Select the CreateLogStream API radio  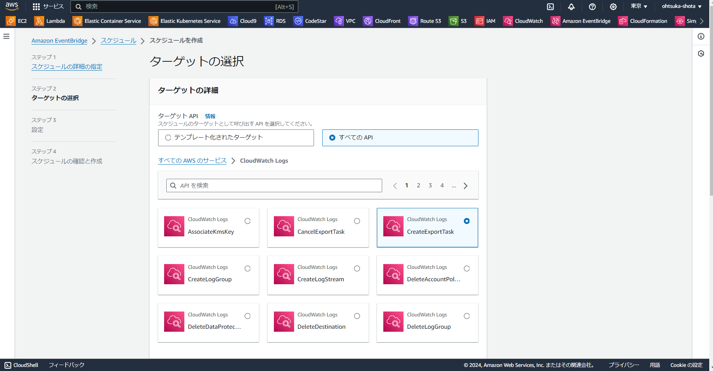[x=357, y=269]
